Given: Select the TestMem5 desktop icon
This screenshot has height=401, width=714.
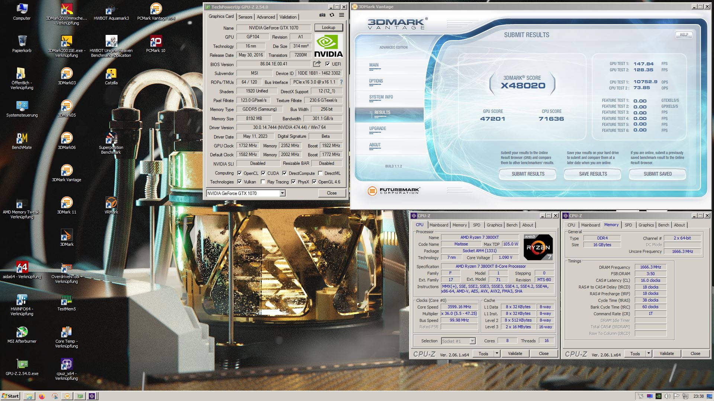Looking at the screenshot, I should 67,302.
